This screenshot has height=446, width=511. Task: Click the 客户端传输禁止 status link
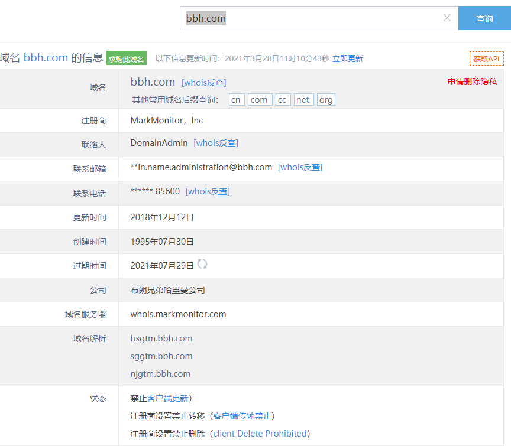[242, 416]
